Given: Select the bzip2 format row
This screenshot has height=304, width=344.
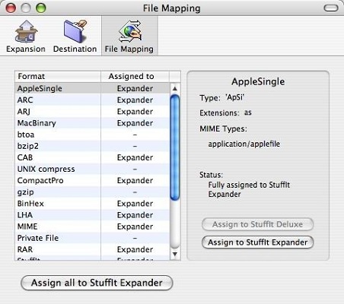Looking at the screenshot, I should [92, 146].
